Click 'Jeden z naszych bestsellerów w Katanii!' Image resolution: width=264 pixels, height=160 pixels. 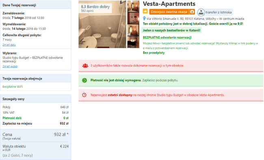click(x=171, y=30)
